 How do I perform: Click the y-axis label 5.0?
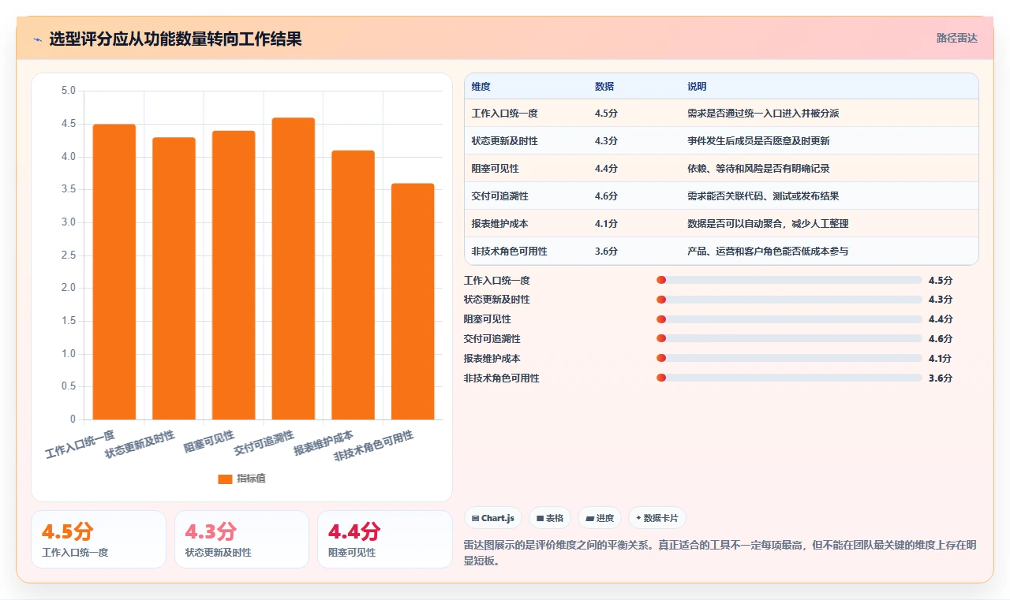(x=68, y=91)
